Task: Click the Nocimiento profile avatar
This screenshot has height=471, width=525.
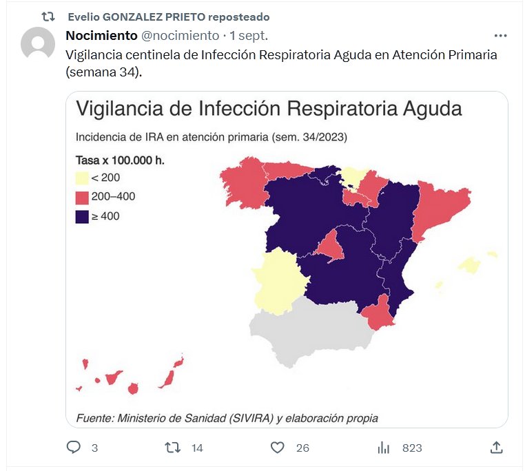Action: point(38,45)
